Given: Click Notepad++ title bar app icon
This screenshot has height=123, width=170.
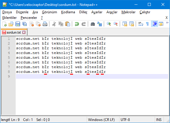Looking at the screenshot, I should (5, 4).
